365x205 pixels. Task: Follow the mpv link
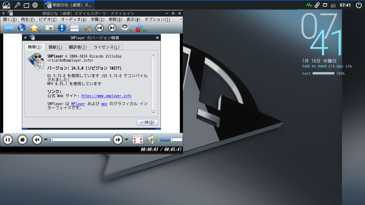pos(104,104)
